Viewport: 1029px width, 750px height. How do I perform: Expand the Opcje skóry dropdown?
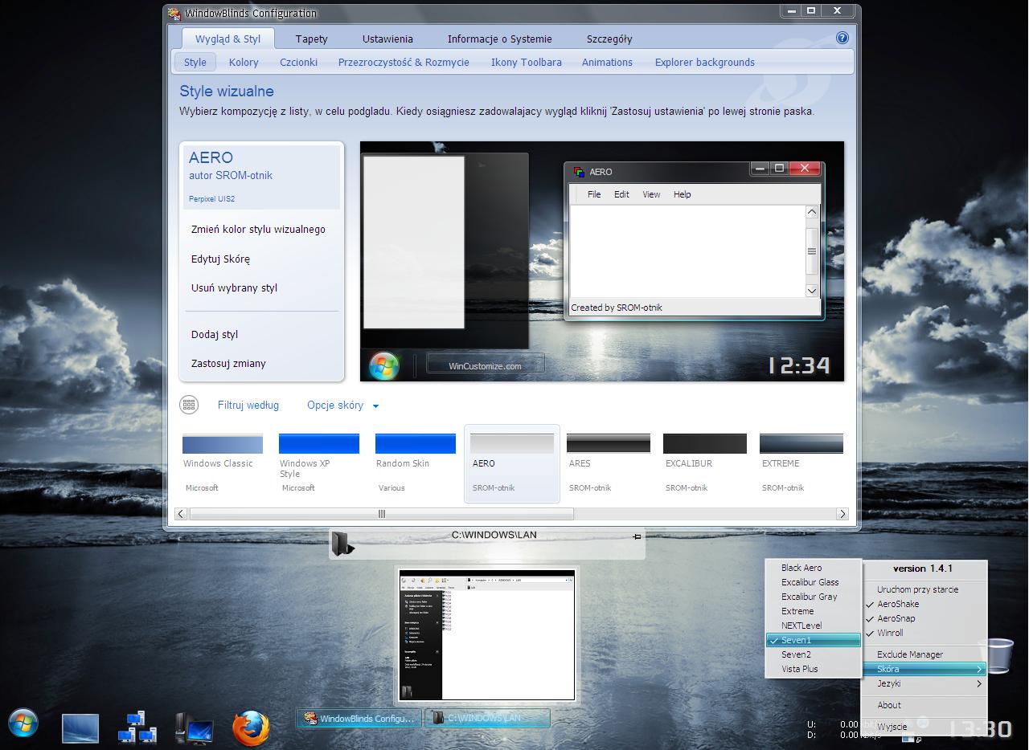coord(343,406)
